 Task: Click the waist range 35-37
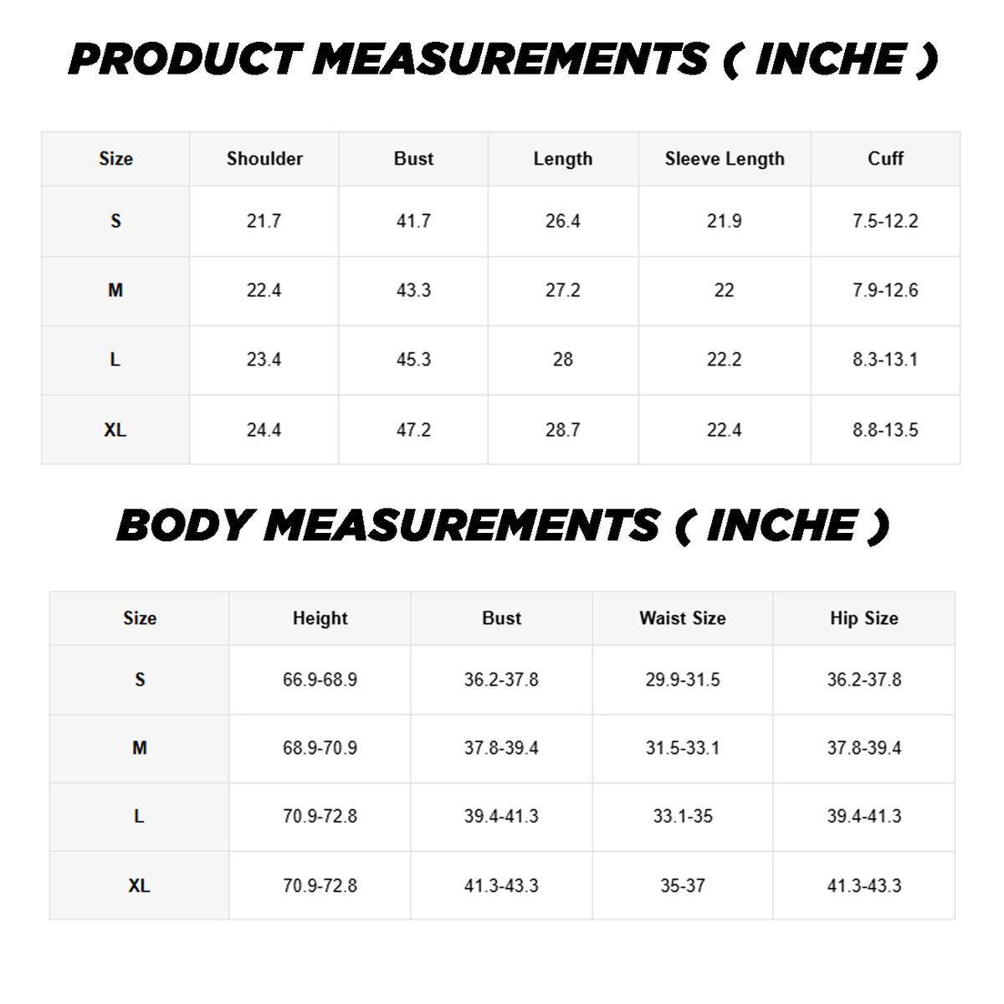click(683, 885)
